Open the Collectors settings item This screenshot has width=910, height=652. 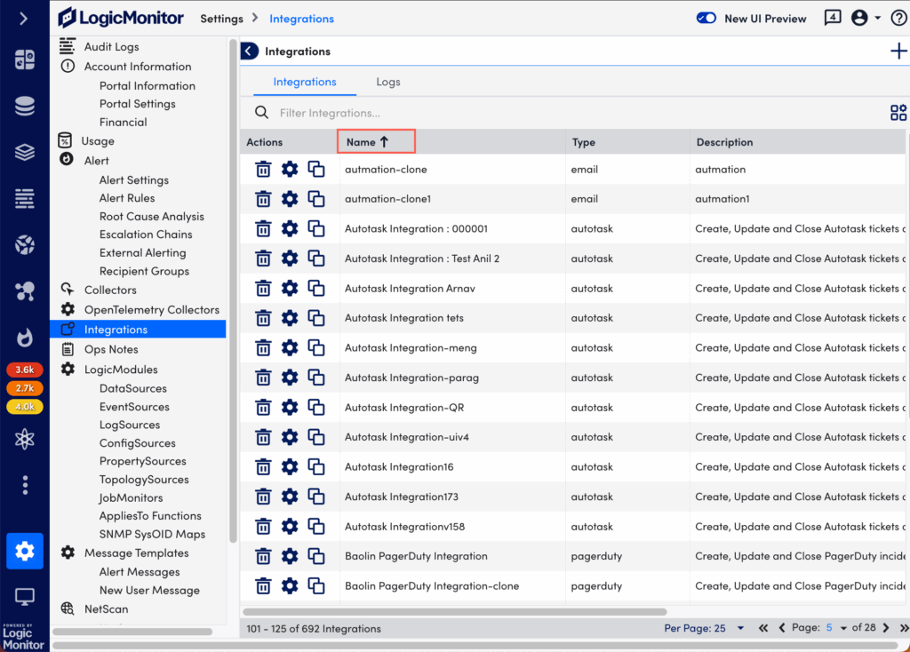[110, 290]
